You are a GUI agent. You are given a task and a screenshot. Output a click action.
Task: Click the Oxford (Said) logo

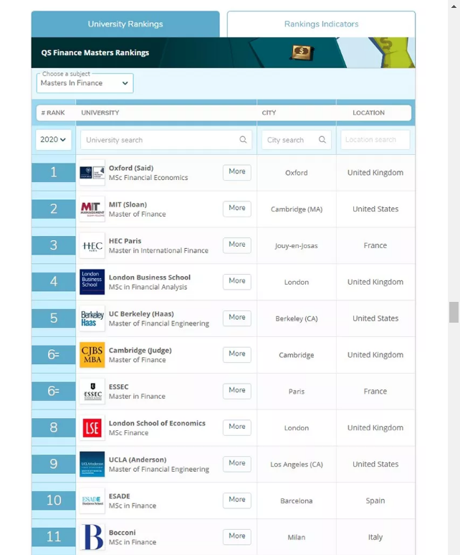click(92, 172)
